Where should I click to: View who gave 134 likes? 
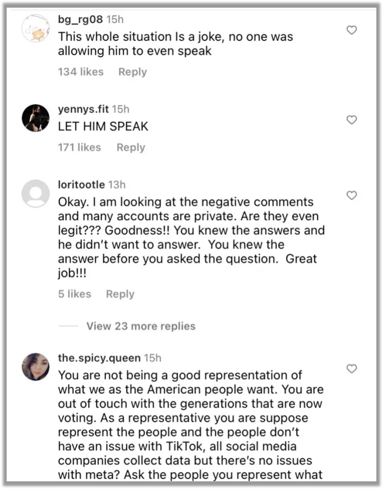(x=81, y=72)
